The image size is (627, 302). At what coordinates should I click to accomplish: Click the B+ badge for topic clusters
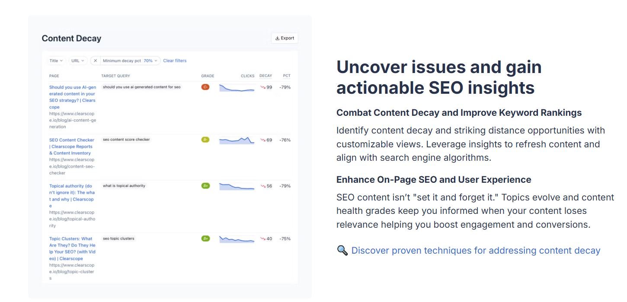tap(205, 238)
